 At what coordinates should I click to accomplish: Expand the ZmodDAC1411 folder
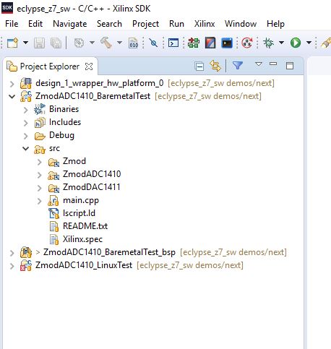click(39, 188)
